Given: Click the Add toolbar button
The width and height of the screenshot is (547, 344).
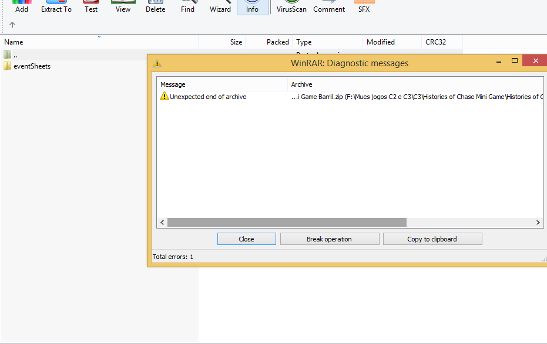Looking at the screenshot, I should click(22, 7).
